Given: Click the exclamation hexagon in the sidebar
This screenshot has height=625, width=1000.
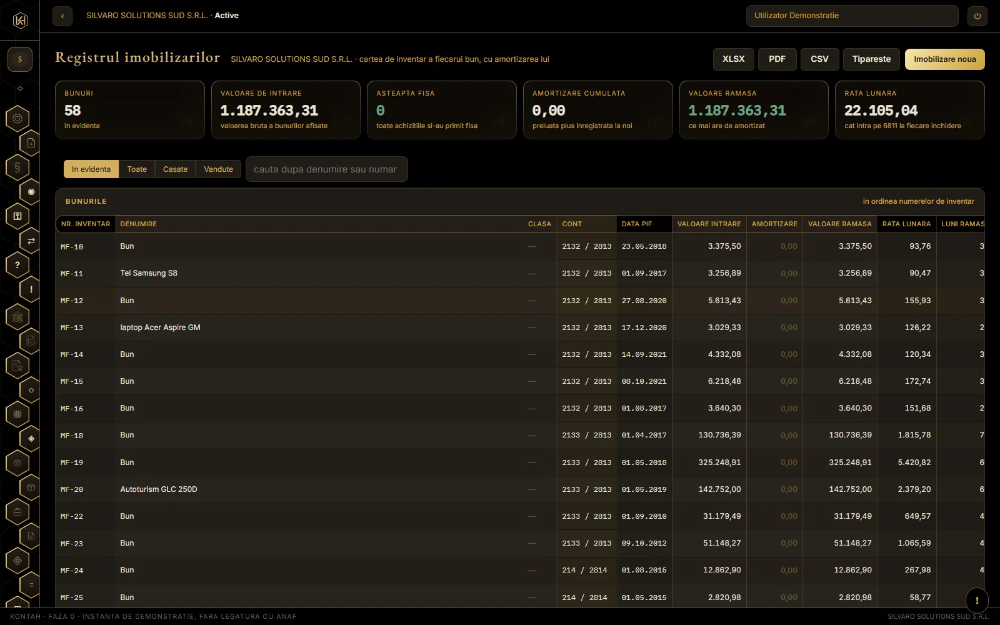Looking at the screenshot, I should point(31,289).
